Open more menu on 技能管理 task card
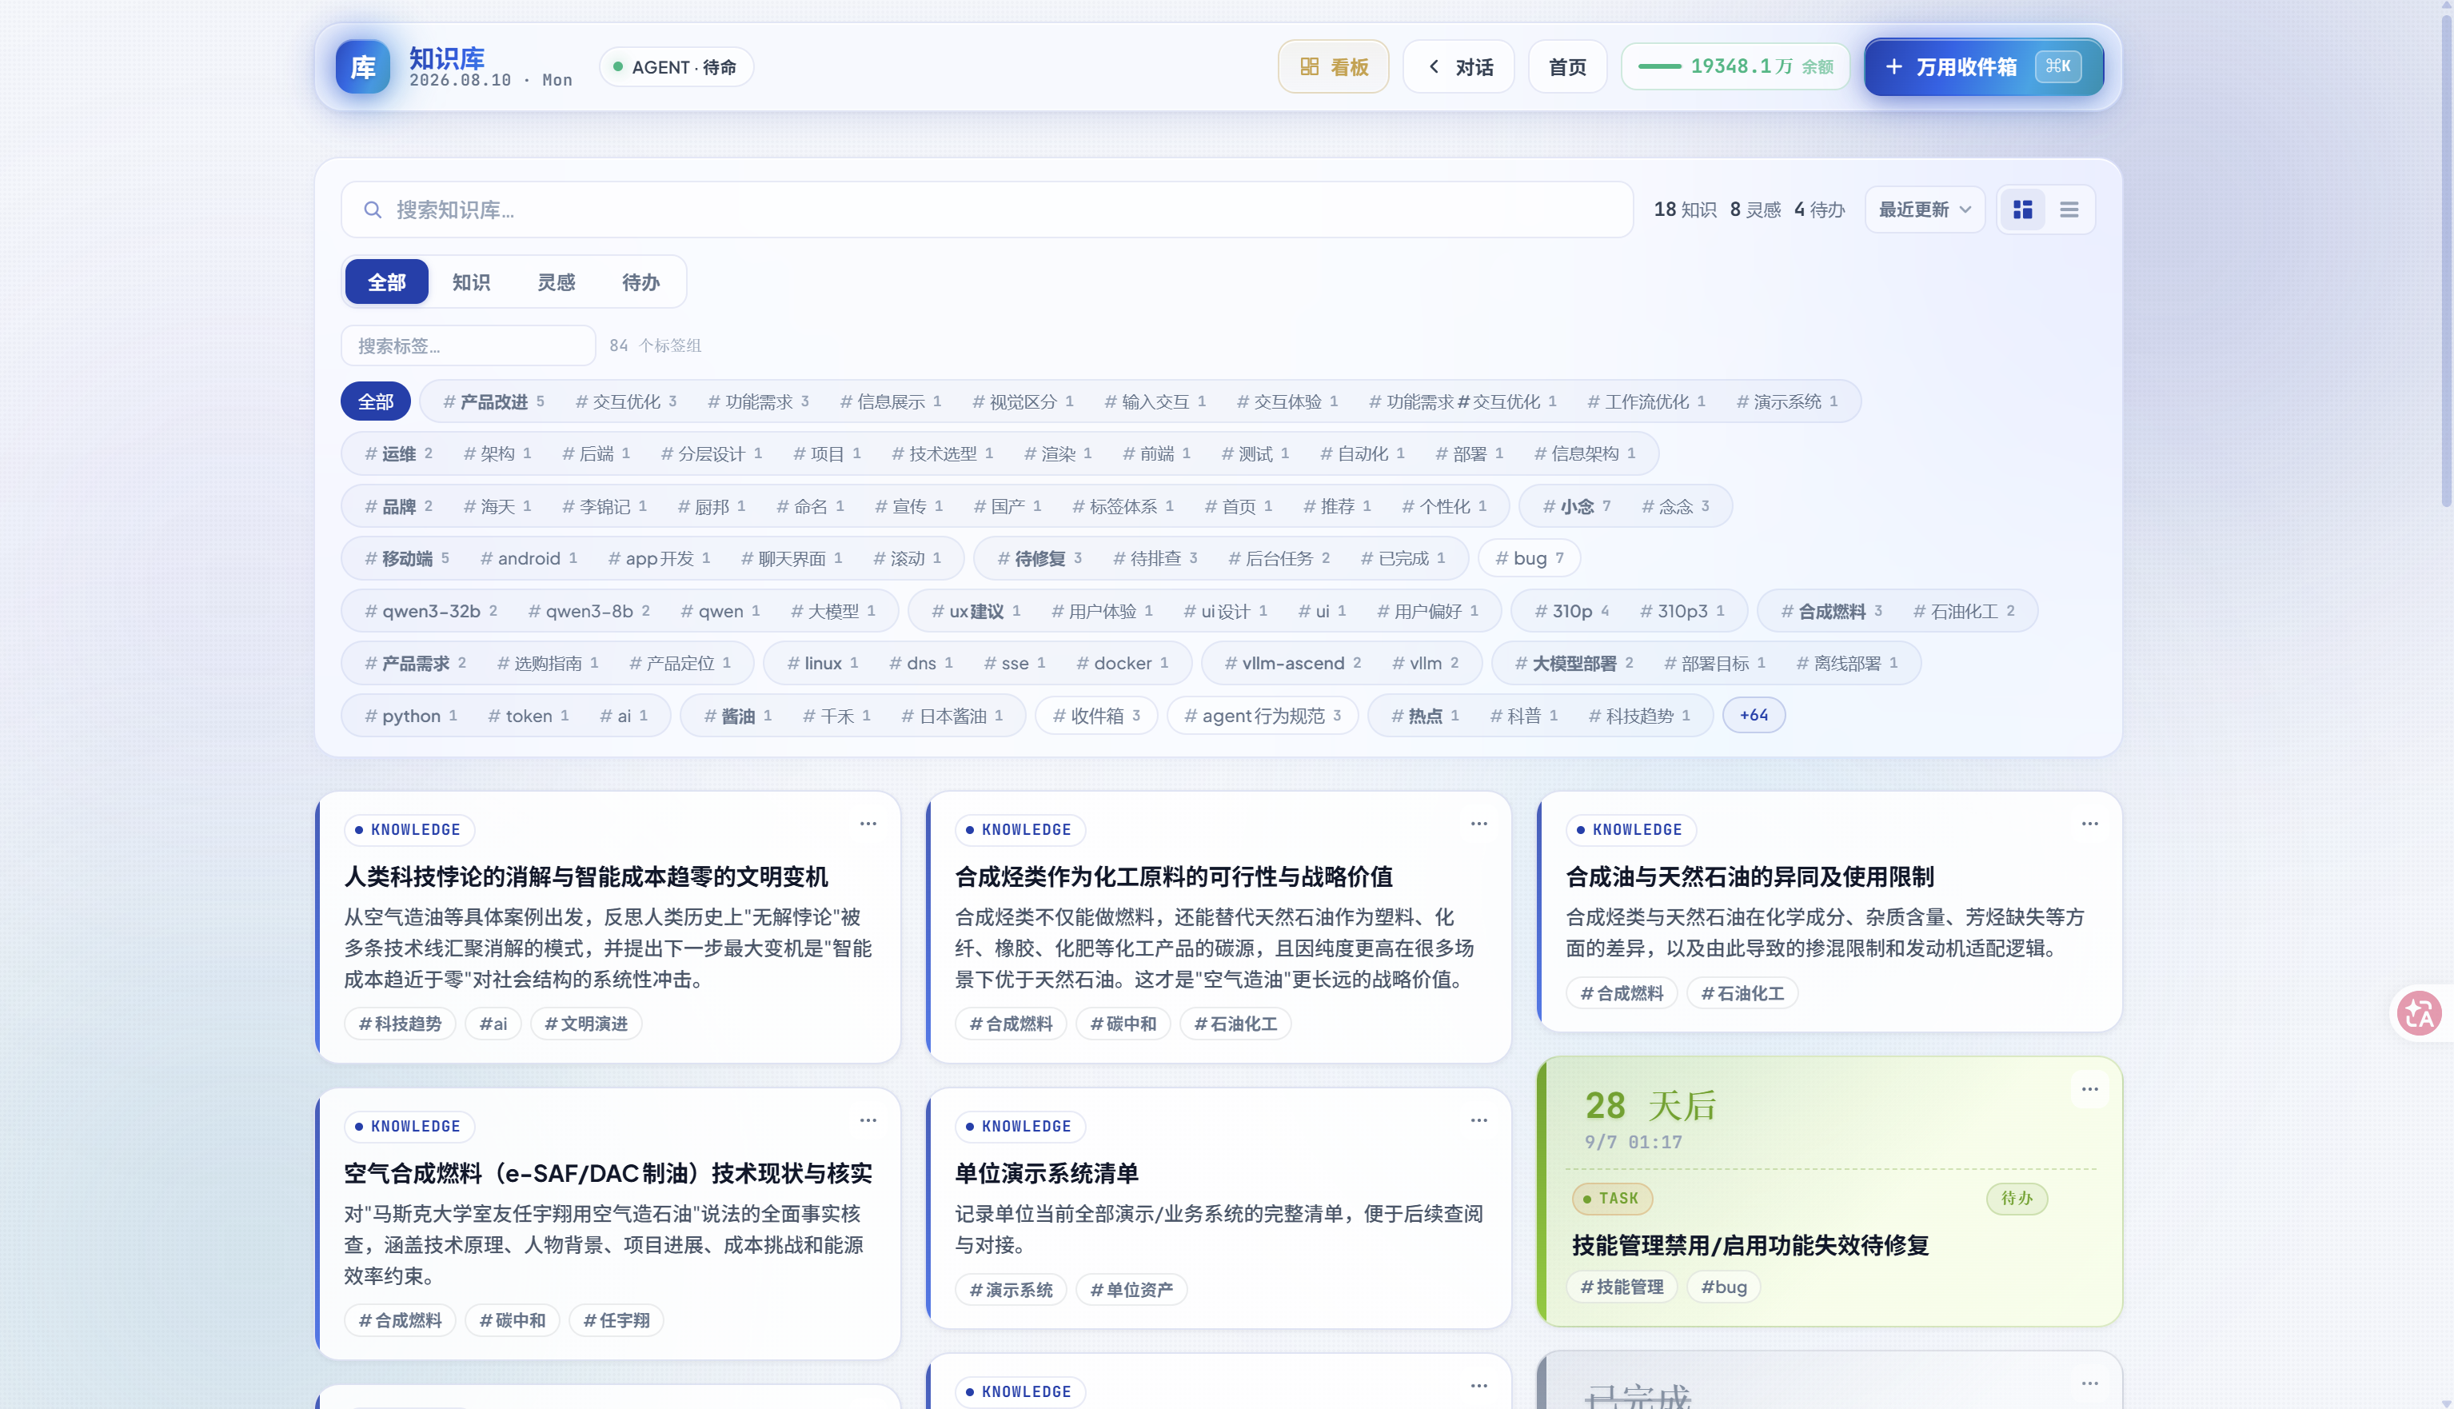 point(2090,1088)
